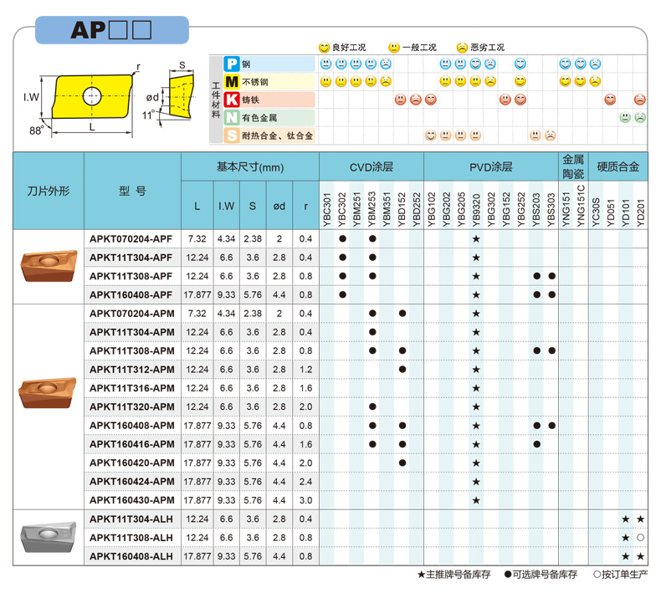Click the APM insert product image
661x593 pixels.
(48, 393)
